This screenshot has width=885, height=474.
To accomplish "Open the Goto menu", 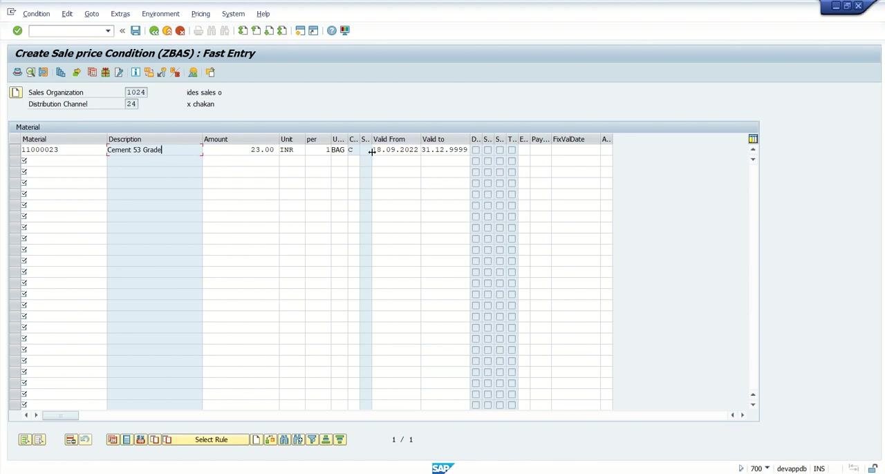I will (91, 14).
